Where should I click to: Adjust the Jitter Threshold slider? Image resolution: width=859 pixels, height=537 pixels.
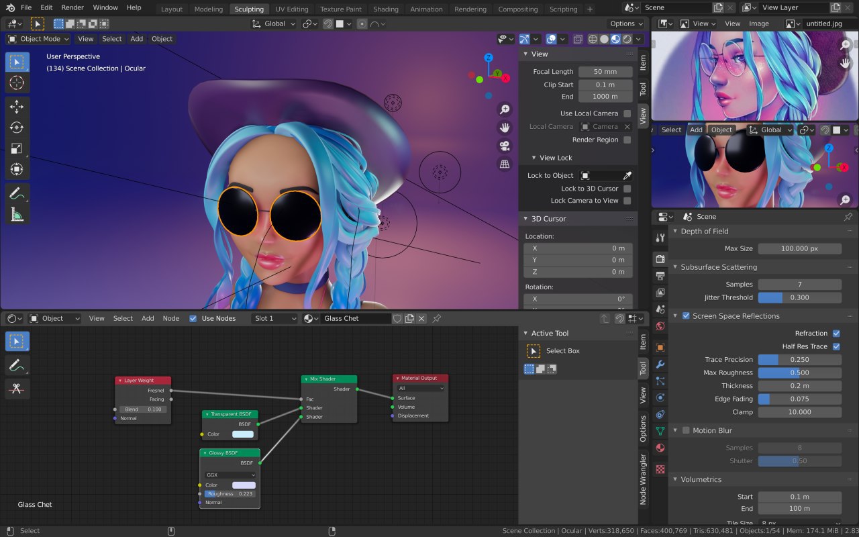coord(799,297)
